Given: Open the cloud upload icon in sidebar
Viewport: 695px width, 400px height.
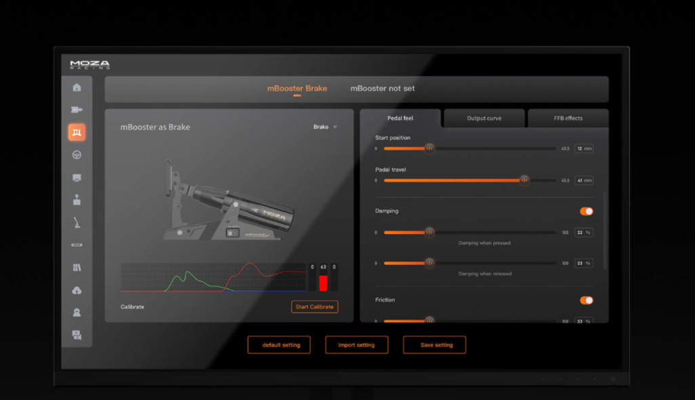Looking at the screenshot, I should 77,290.
